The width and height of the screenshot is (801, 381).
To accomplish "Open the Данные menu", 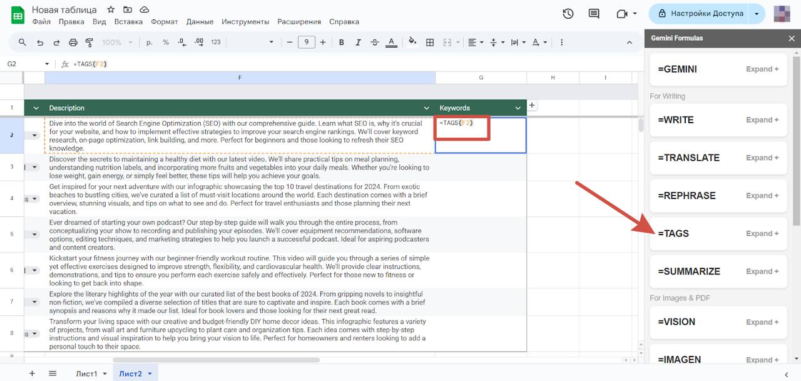I will pos(200,22).
